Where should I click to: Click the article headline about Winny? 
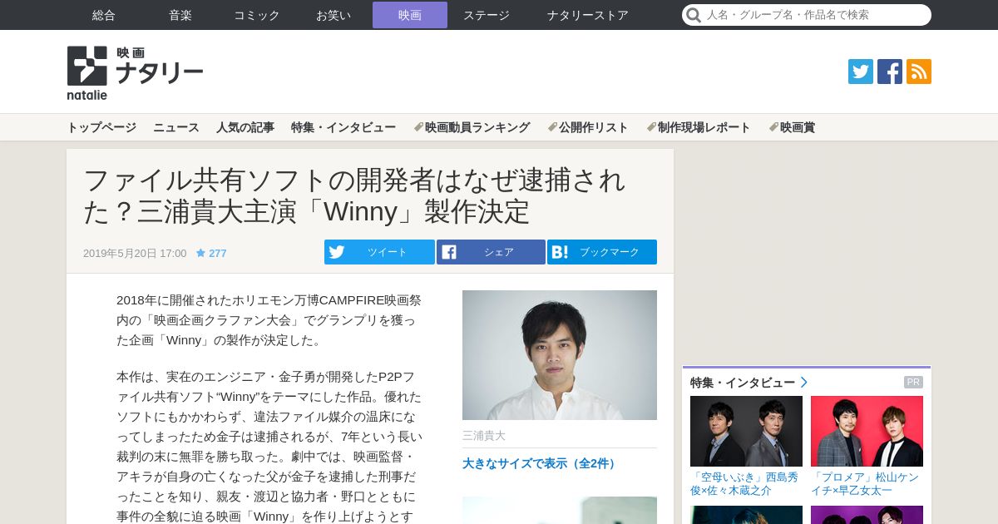tap(354, 195)
